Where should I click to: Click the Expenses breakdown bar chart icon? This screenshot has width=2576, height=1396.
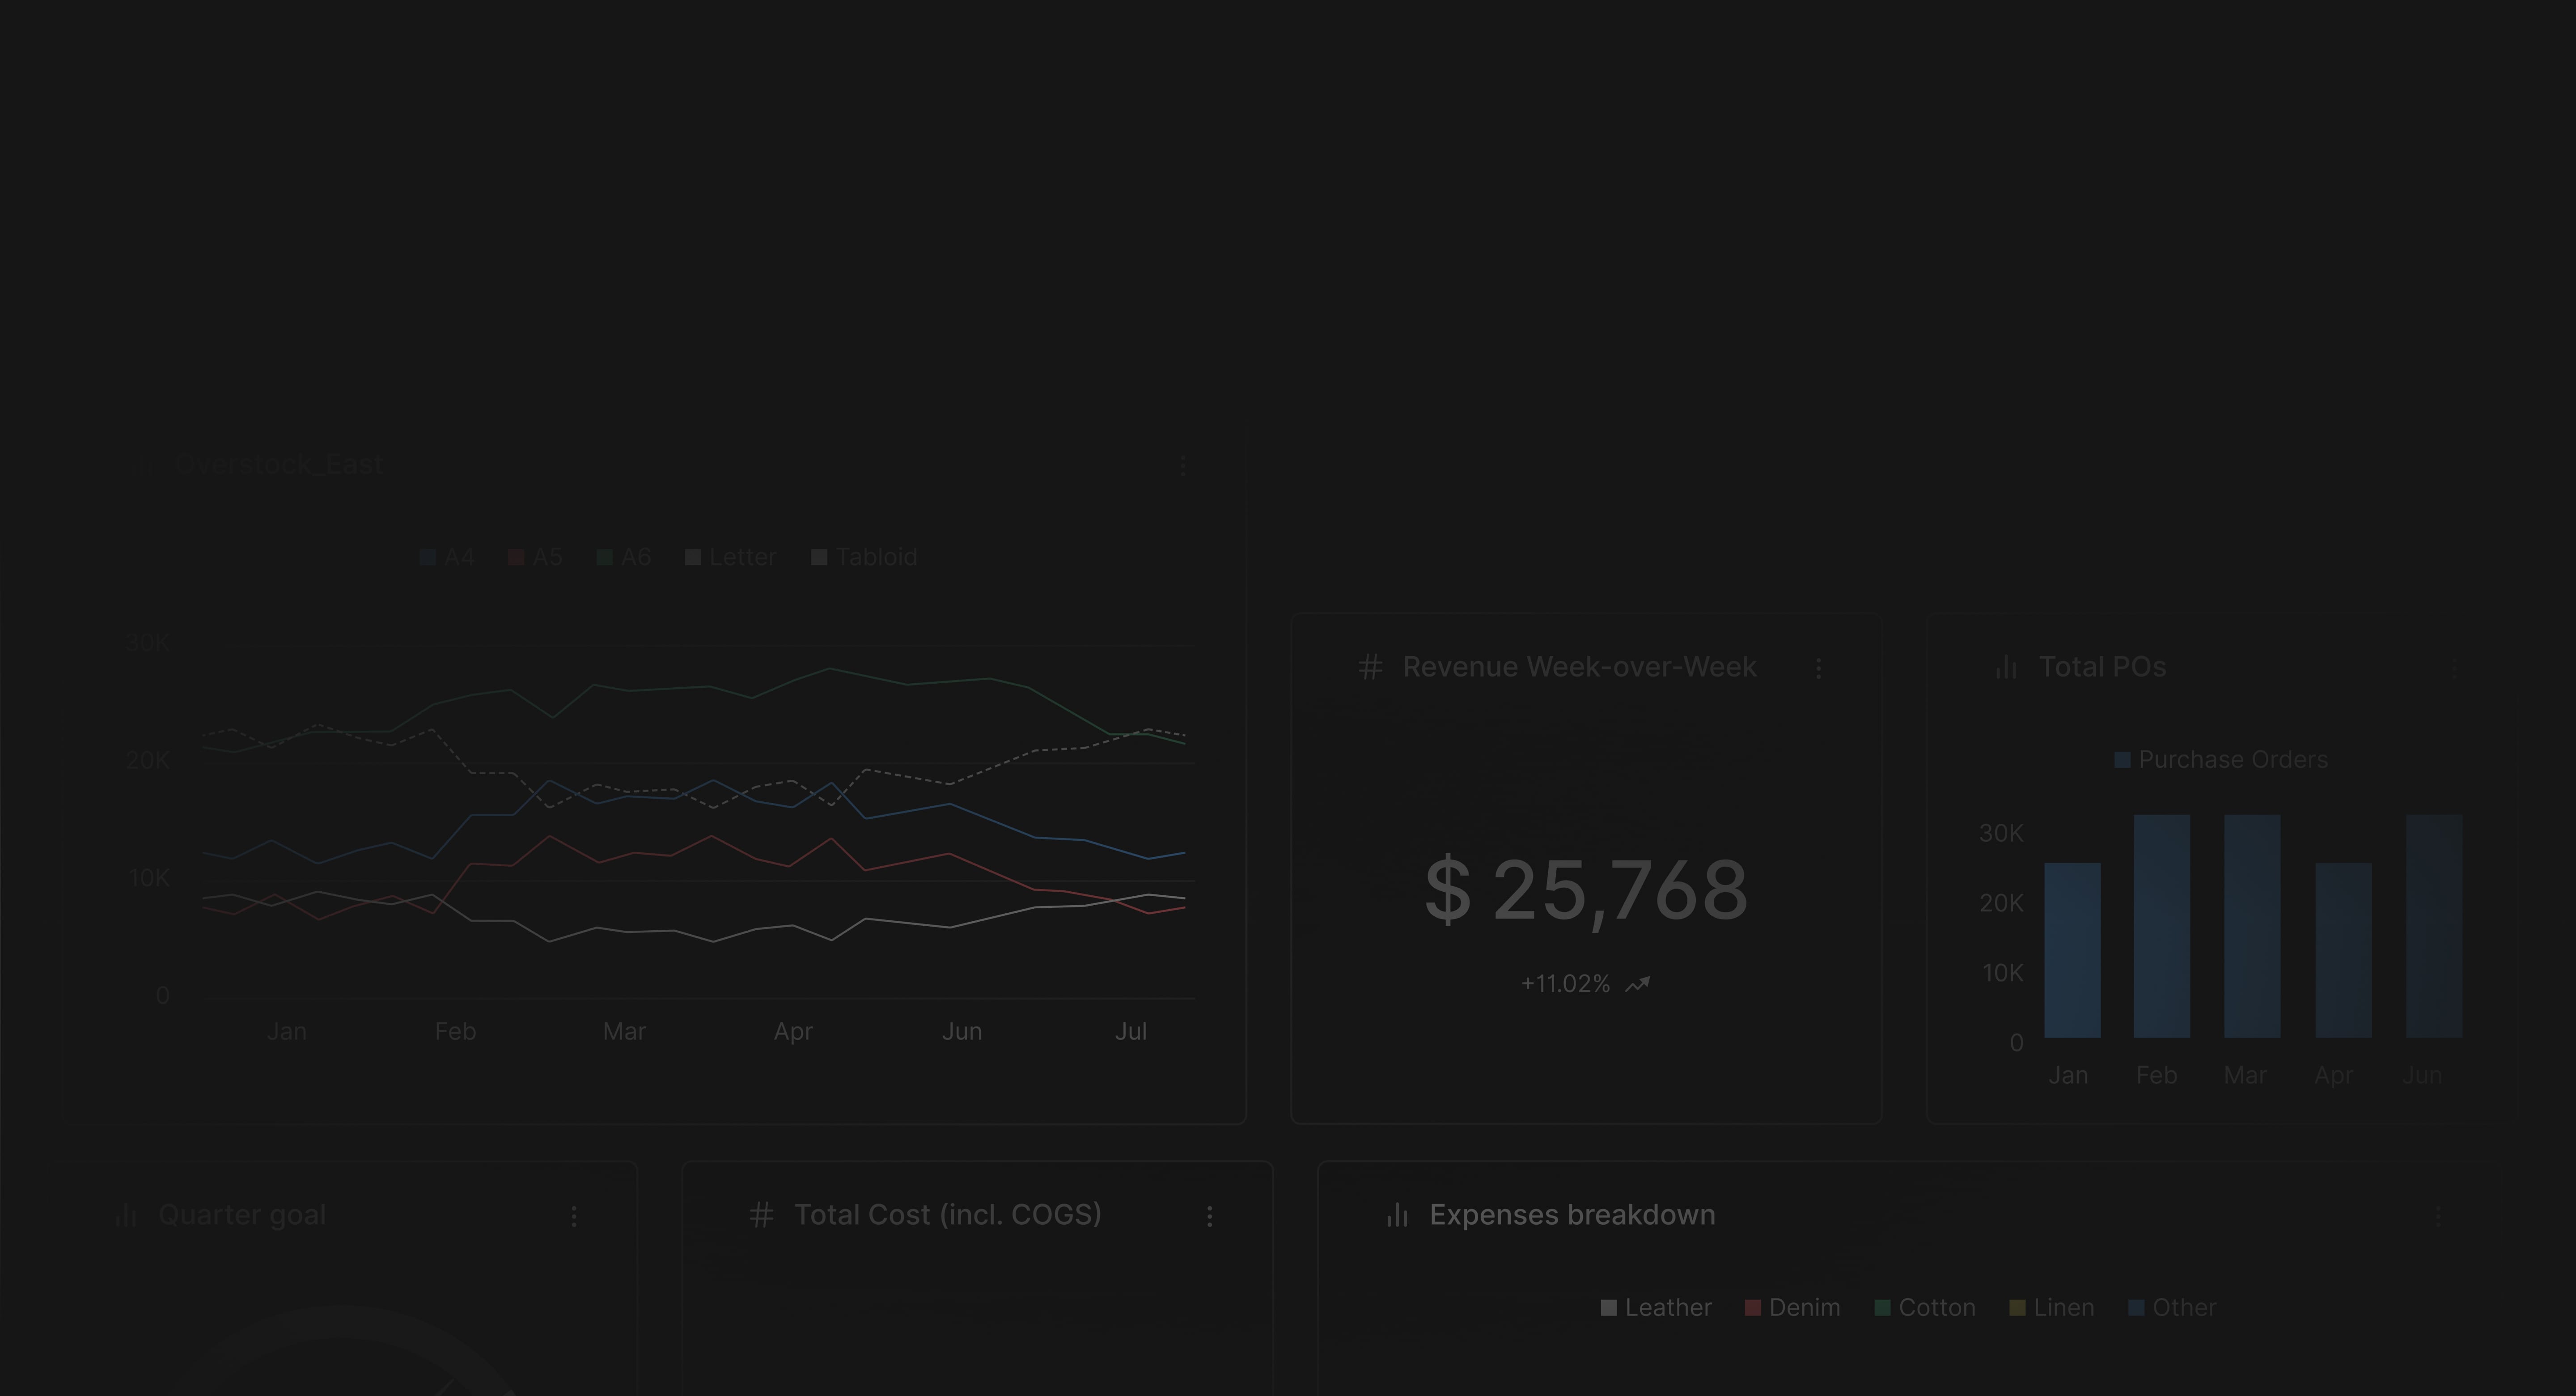pos(1397,1215)
